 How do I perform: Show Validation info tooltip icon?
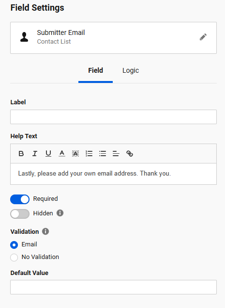(45, 231)
